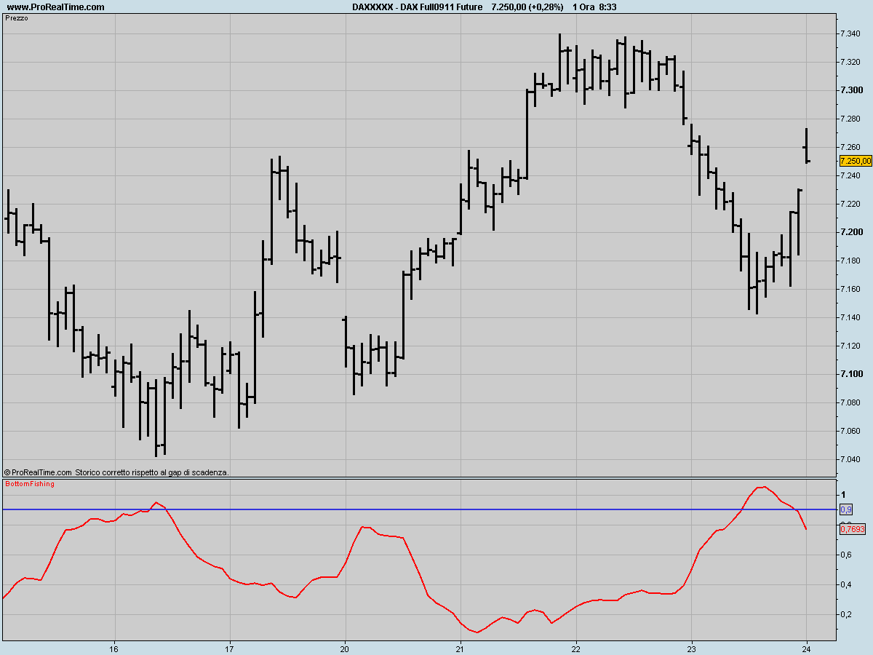The width and height of the screenshot is (873, 655).
Task: Click the 7.040 price axis label
Action: coord(850,459)
